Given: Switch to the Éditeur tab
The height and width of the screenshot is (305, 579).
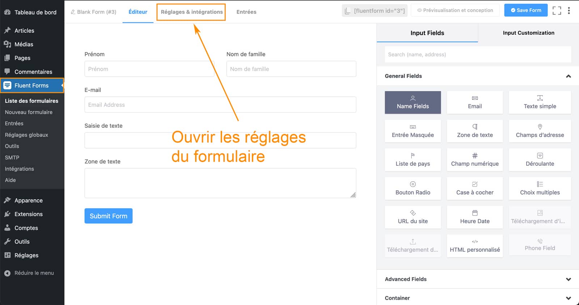Looking at the screenshot, I should tap(138, 12).
